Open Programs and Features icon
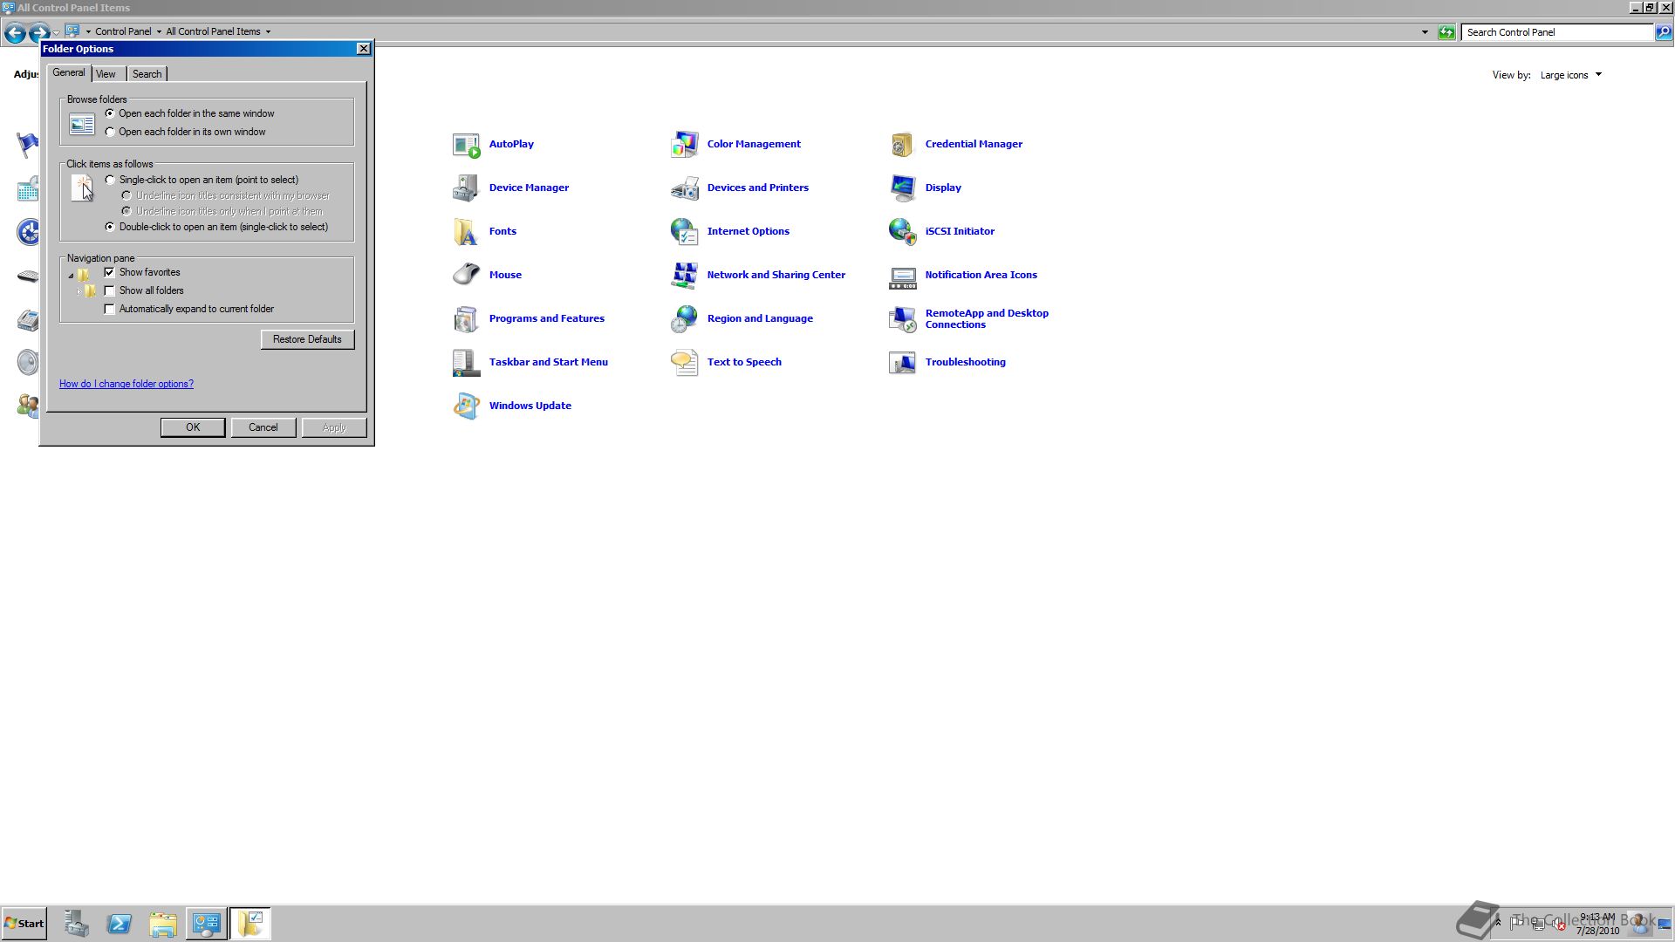Image resolution: width=1675 pixels, height=942 pixels. (x=467, y=319)
